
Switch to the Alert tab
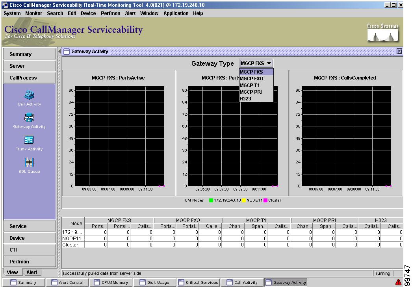32,272
